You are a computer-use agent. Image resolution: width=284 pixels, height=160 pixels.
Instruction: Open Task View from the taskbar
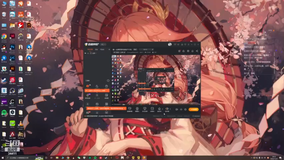click(51, 158)
